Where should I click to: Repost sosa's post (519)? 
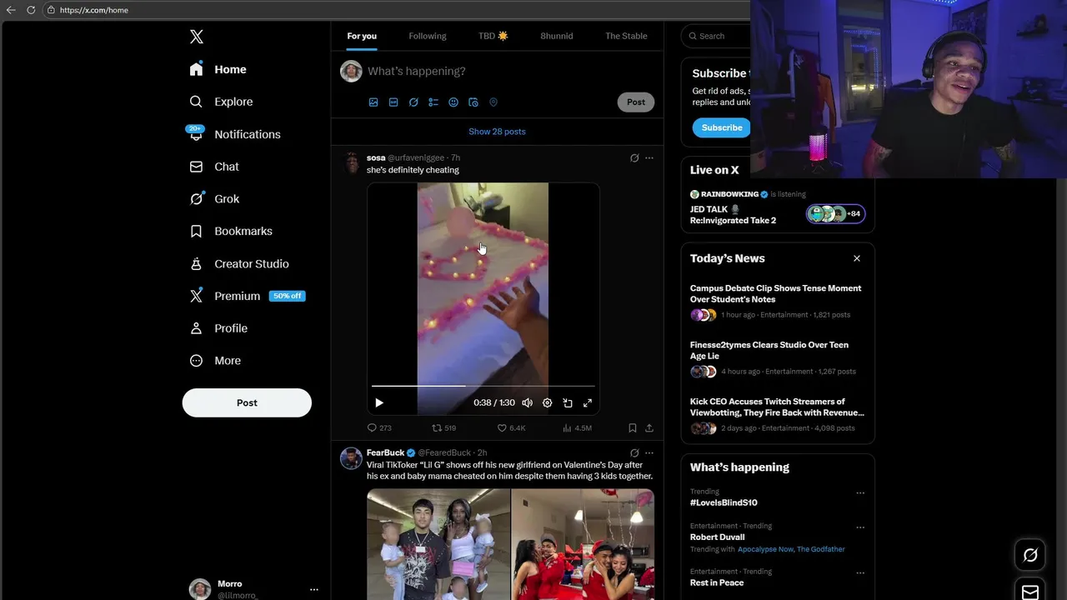click(x=443, y=427)
